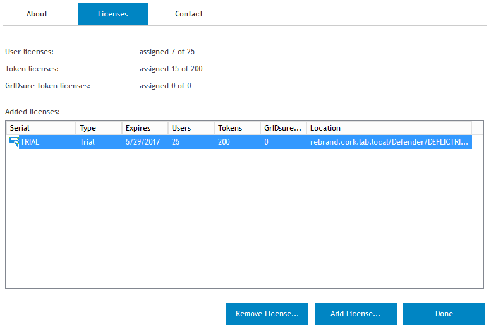
Task: Click the Trial type cell in the row
Action: point(88,142)
